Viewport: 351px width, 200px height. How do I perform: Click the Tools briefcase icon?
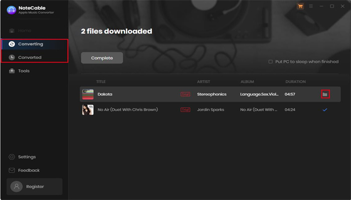pos(12,71)
